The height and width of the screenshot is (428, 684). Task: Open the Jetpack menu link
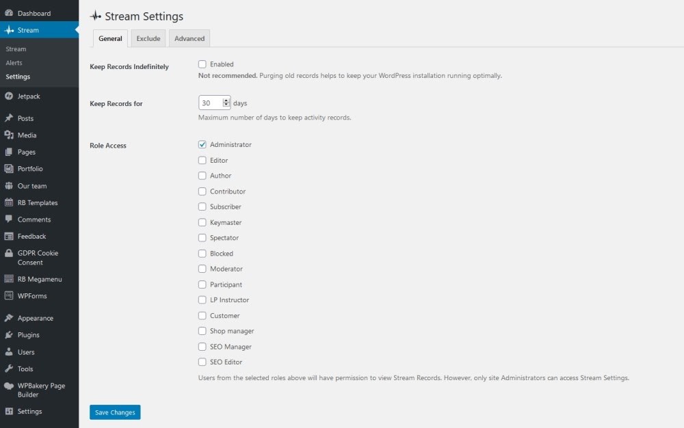coord(29,96)
